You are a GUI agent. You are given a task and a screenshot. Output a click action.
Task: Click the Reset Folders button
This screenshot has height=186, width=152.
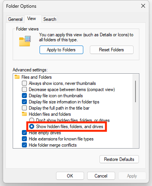coord(112,50)
